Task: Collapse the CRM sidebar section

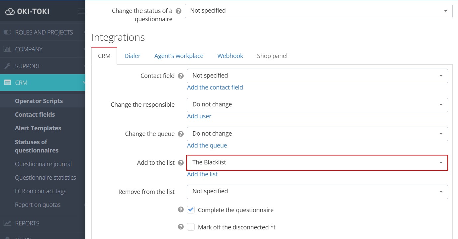Action: tap(84, 83)
